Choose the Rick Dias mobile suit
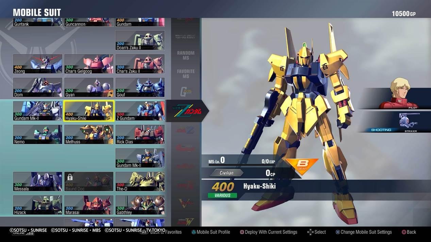Screen dimensions: 431x242 pos(140,134)
